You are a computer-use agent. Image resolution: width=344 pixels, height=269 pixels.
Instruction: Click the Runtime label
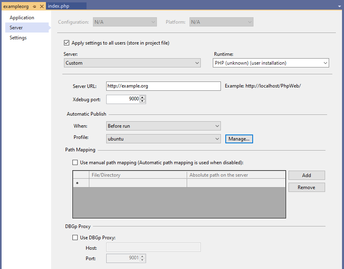pos(224,54)
